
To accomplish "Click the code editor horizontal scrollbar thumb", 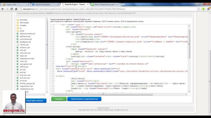I will 103,94.
